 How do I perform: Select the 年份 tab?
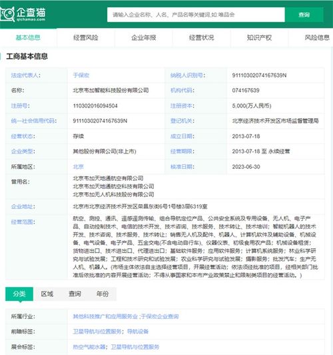(x=103, y=294)
